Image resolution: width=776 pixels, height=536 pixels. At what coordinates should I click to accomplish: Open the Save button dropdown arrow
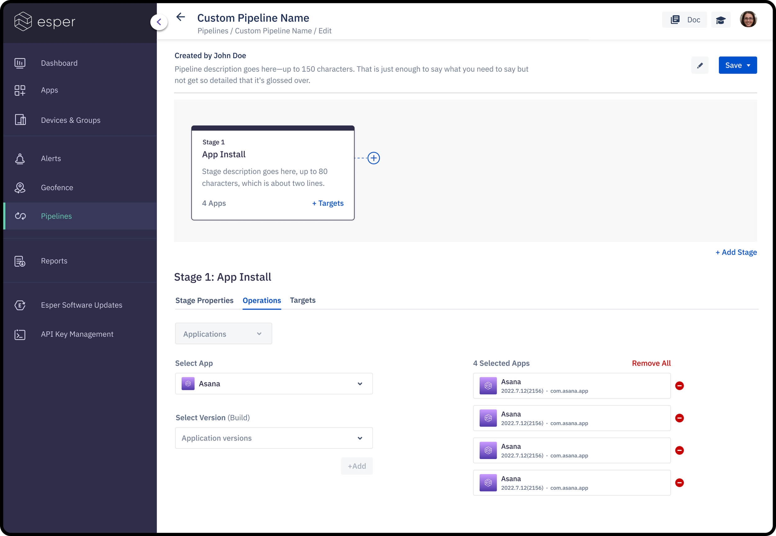click(x=748, y=65)
